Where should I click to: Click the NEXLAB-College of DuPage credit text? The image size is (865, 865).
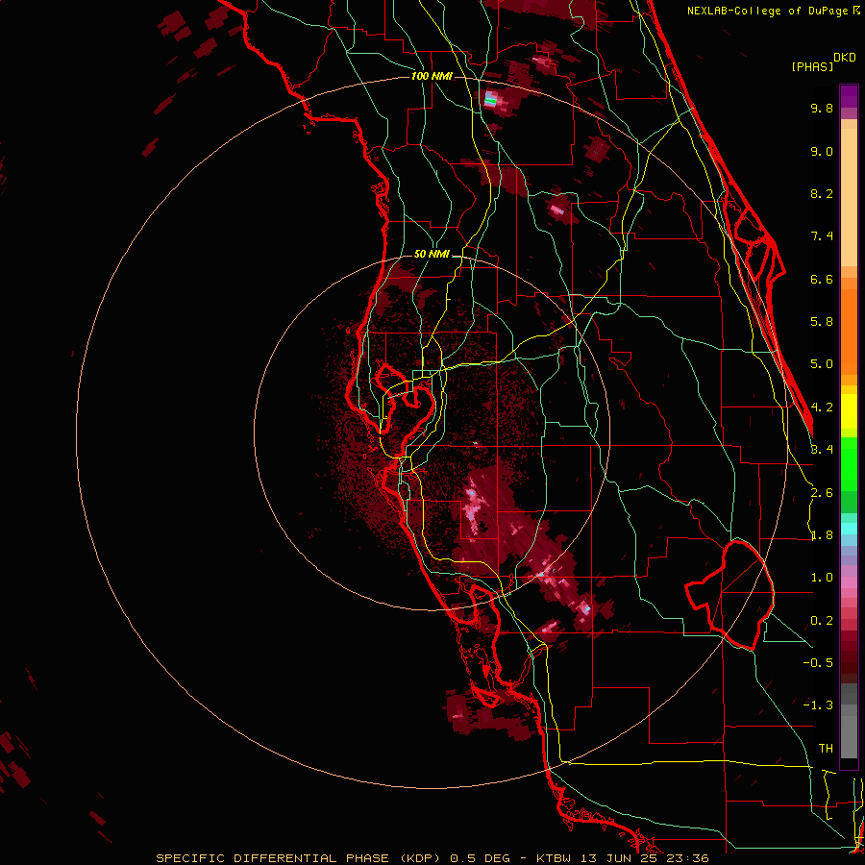coord(770,11)
